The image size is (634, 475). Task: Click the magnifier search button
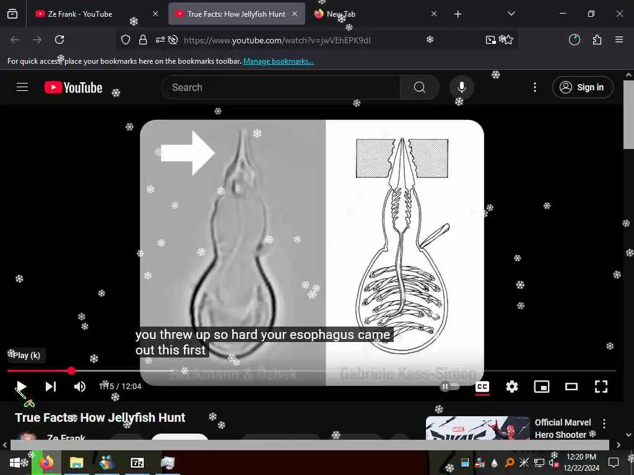420,87
